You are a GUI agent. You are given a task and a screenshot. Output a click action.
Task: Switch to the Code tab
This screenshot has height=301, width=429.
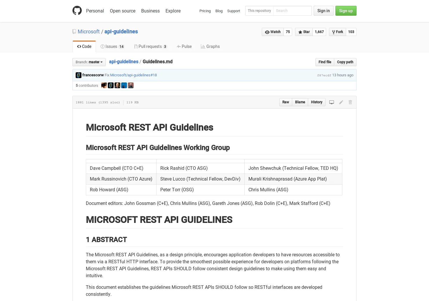(x=84, y=46)
